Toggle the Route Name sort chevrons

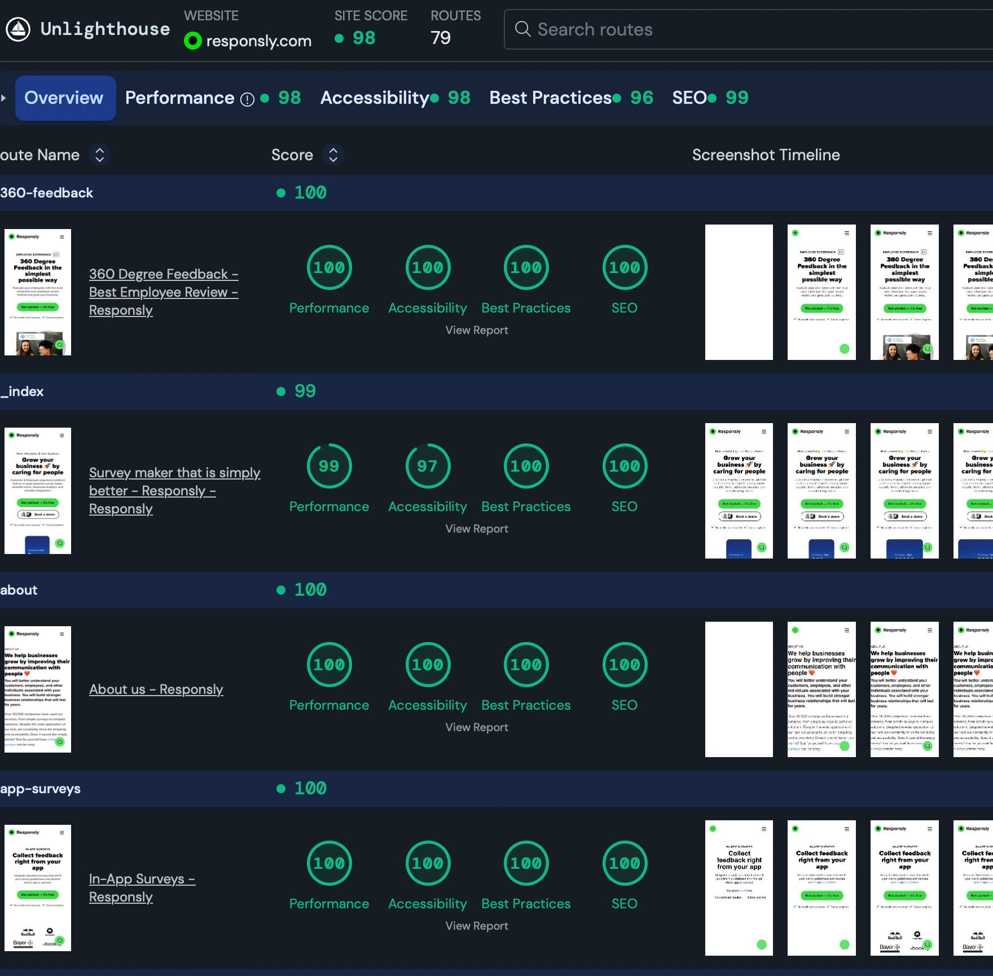99,155
